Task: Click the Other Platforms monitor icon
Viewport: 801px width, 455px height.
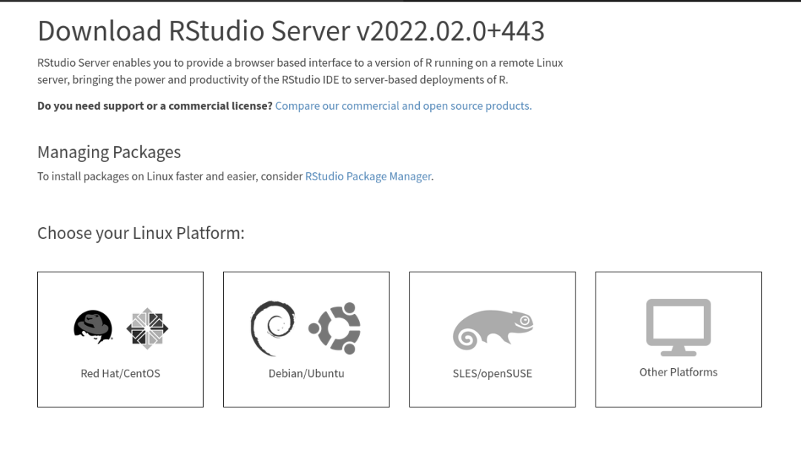Action: [679, 327]
